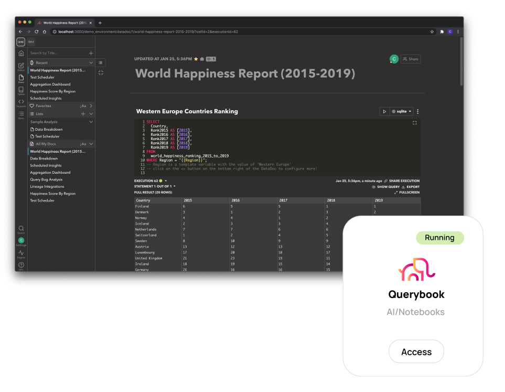Screen dimensions: 505x392
Task: Open a new browser tab
Action: tap(100, 23)
